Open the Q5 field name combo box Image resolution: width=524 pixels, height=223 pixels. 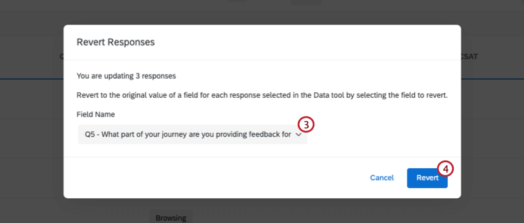pos(192,135)
